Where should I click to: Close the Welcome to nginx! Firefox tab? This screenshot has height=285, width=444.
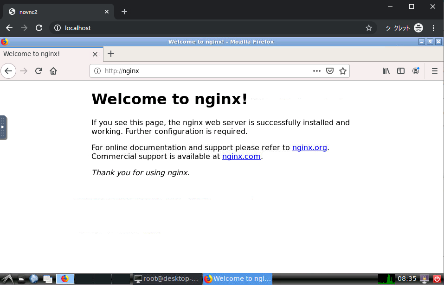(x=95, y=54)
